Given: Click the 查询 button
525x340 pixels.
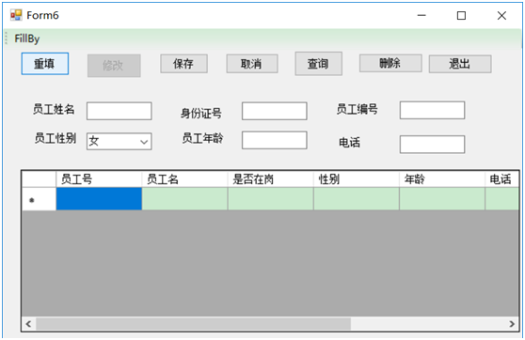Looking at the screenshot, I should [318, 64].
